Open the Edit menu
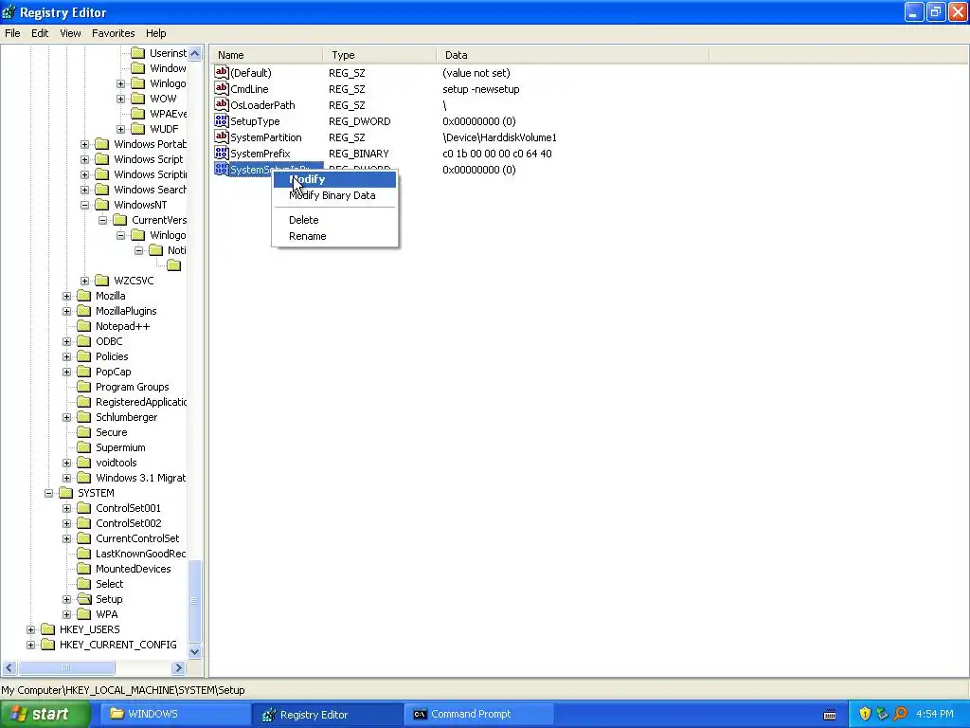This screenshot has width=970, height=728. click(x=40, y=33)
